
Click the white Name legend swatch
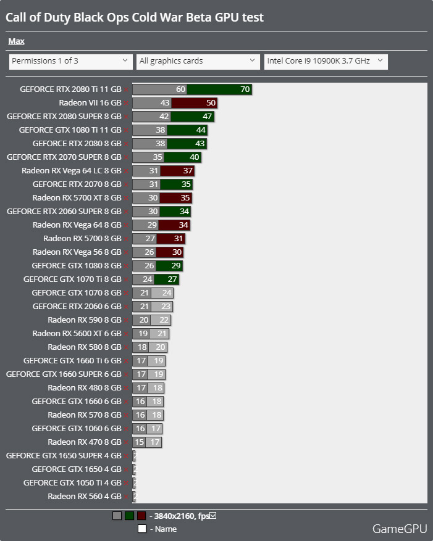[142, 529]
